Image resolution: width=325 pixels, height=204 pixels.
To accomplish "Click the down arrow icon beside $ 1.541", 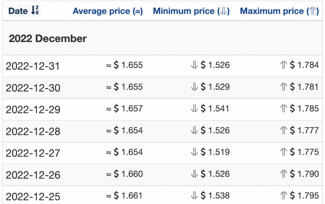I will 194,108.
